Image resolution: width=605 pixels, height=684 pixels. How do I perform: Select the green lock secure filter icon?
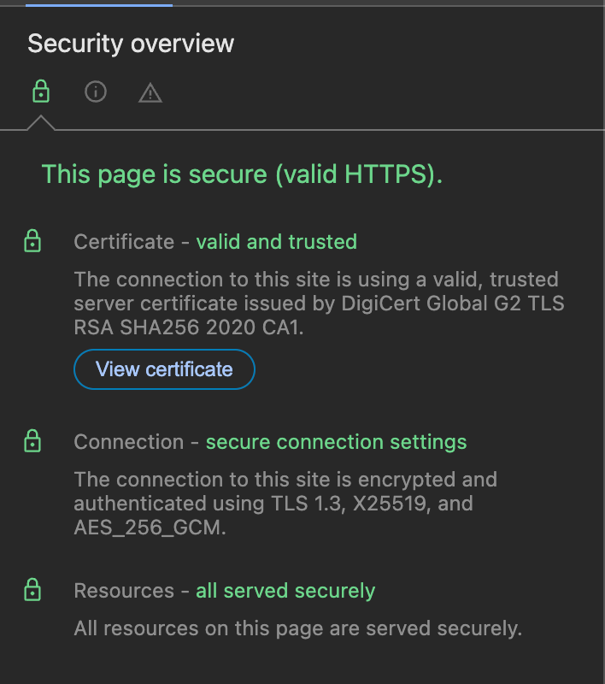tap(40, 91)
